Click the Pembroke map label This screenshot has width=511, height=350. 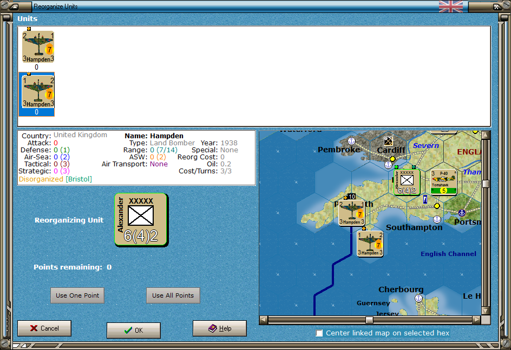tap(339, 150)
